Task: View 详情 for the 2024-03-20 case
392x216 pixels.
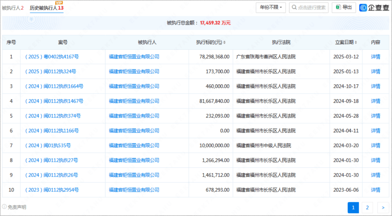Action: click(375, 145)
